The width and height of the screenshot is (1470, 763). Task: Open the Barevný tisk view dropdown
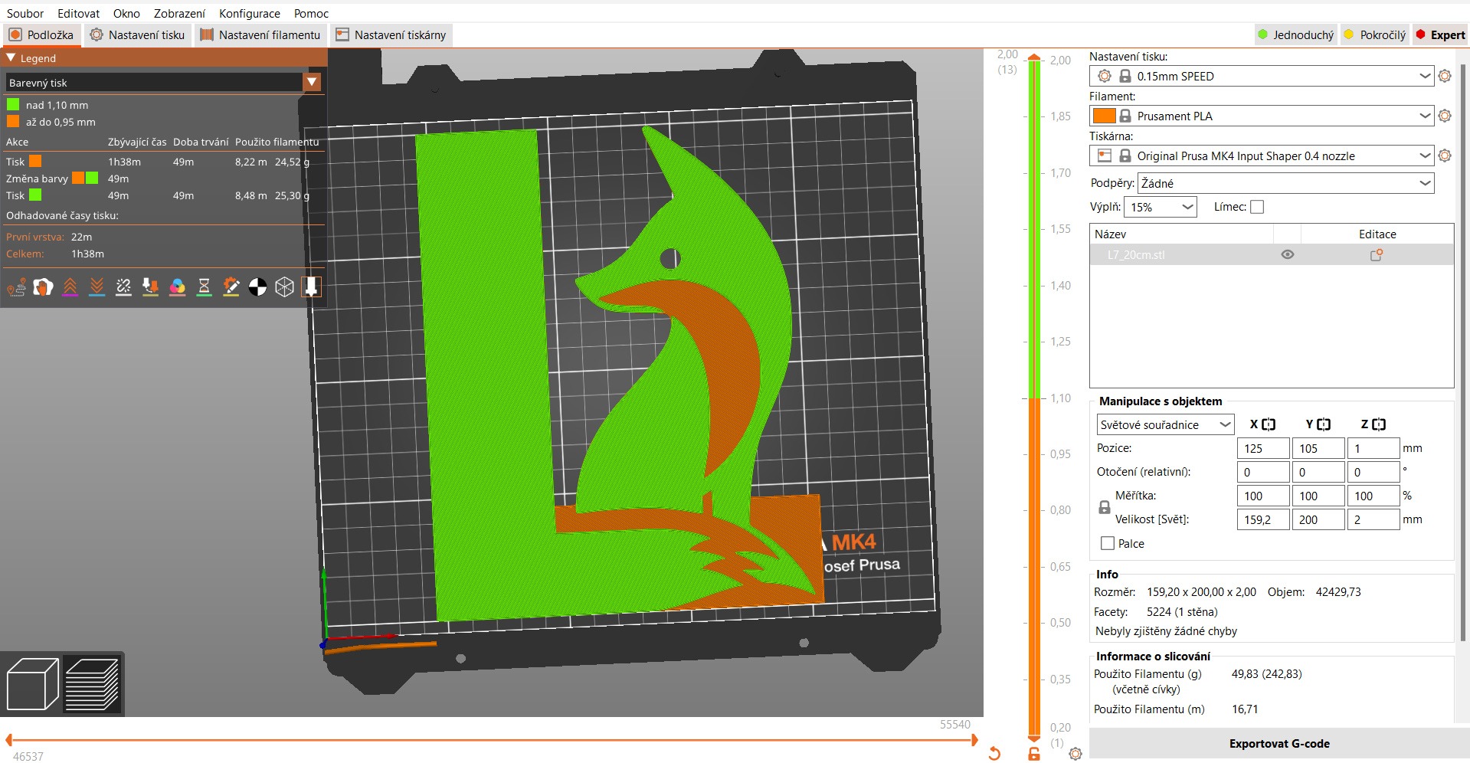[313, 82]
